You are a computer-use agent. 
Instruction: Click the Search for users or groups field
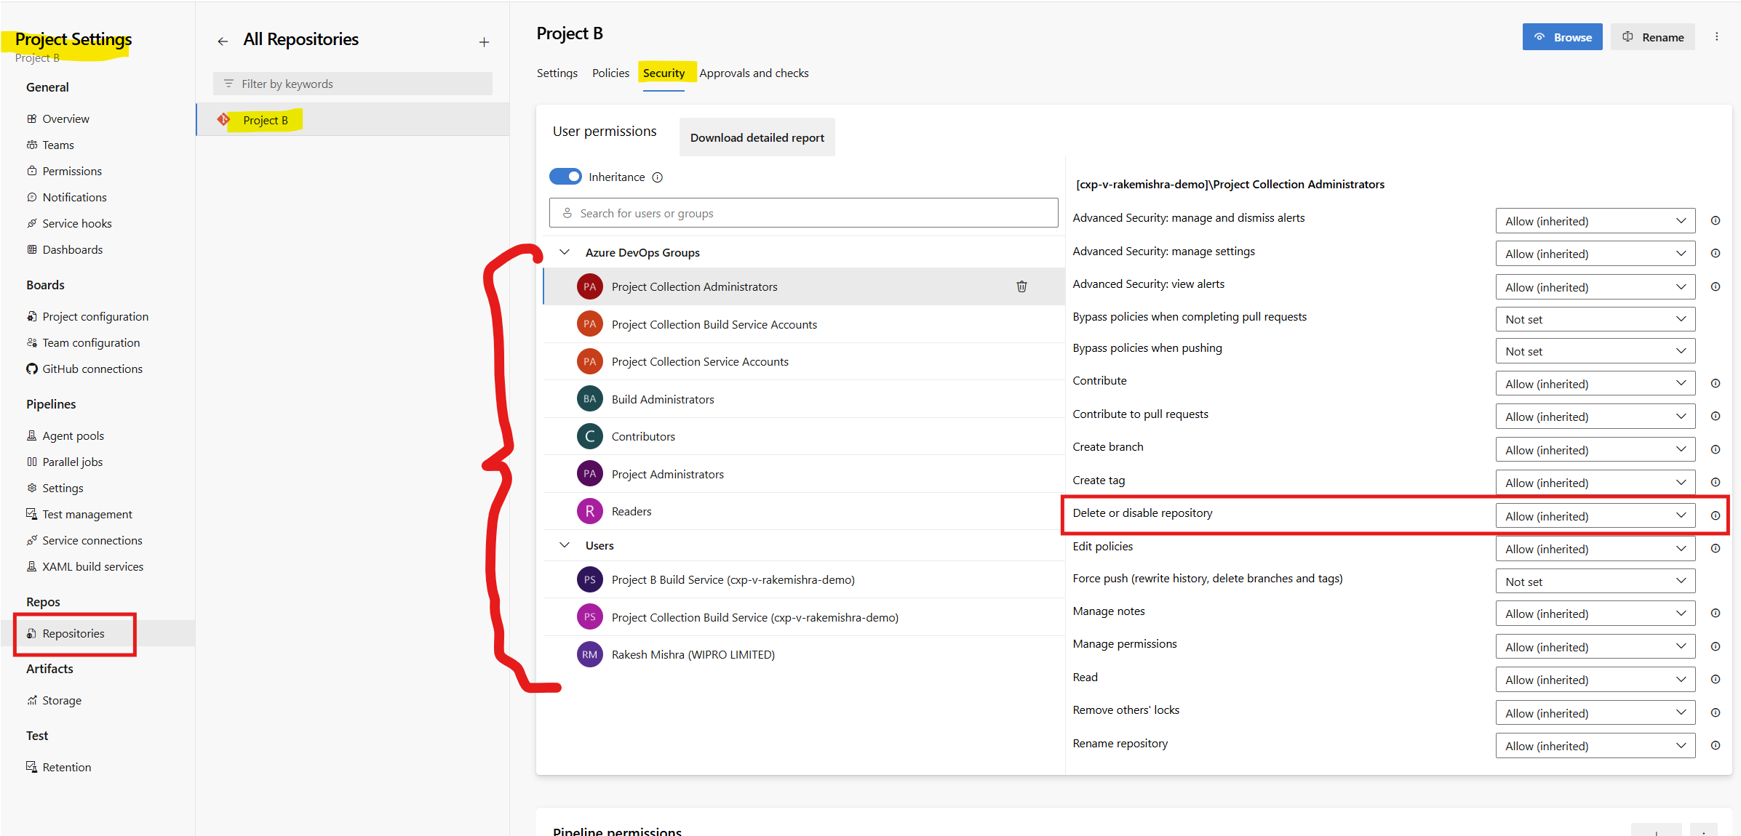click(x=803, y=213)
